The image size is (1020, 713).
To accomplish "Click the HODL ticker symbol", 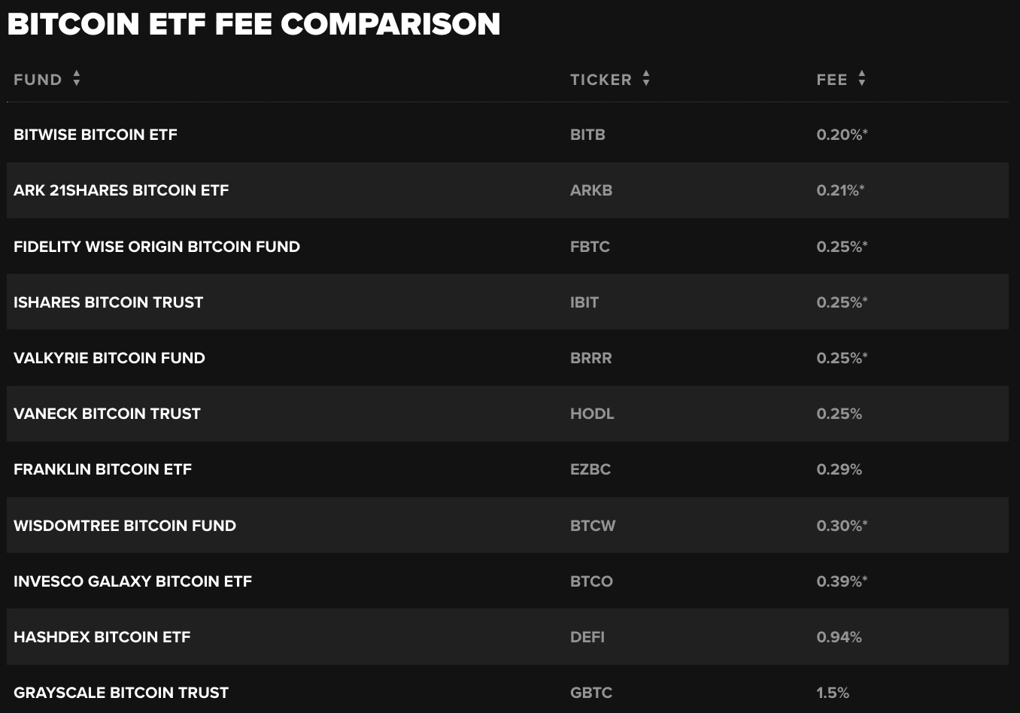I will (592, 414).
